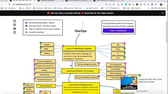Image resolution: width=168 pixels, height=94 pixels.
Task: Click Startup Management (initd) node
Action: (x=87, y=64)
